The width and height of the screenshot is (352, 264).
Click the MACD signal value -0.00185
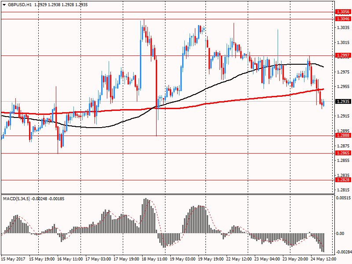pyautogui.click(x=56, y=199)
